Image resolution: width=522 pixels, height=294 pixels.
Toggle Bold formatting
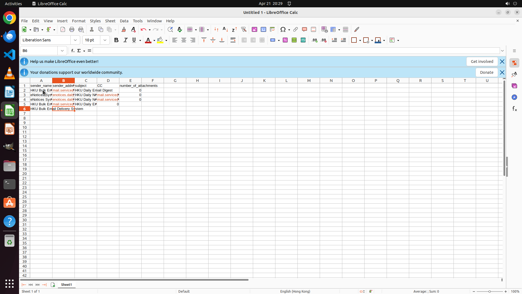point(116,40)
